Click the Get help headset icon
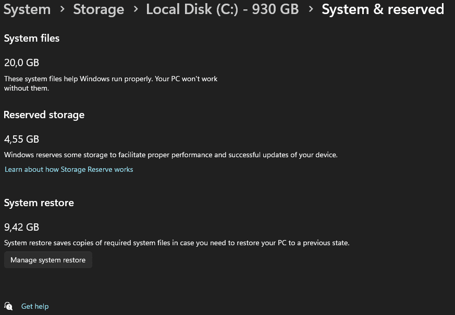455x315 pixels. 8,306
